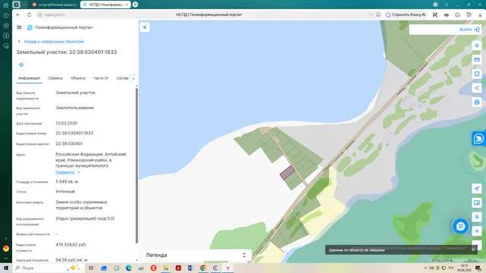The image size is (486, 273).
Task: Add land plot to favorites star
Action: coord(21,64)
